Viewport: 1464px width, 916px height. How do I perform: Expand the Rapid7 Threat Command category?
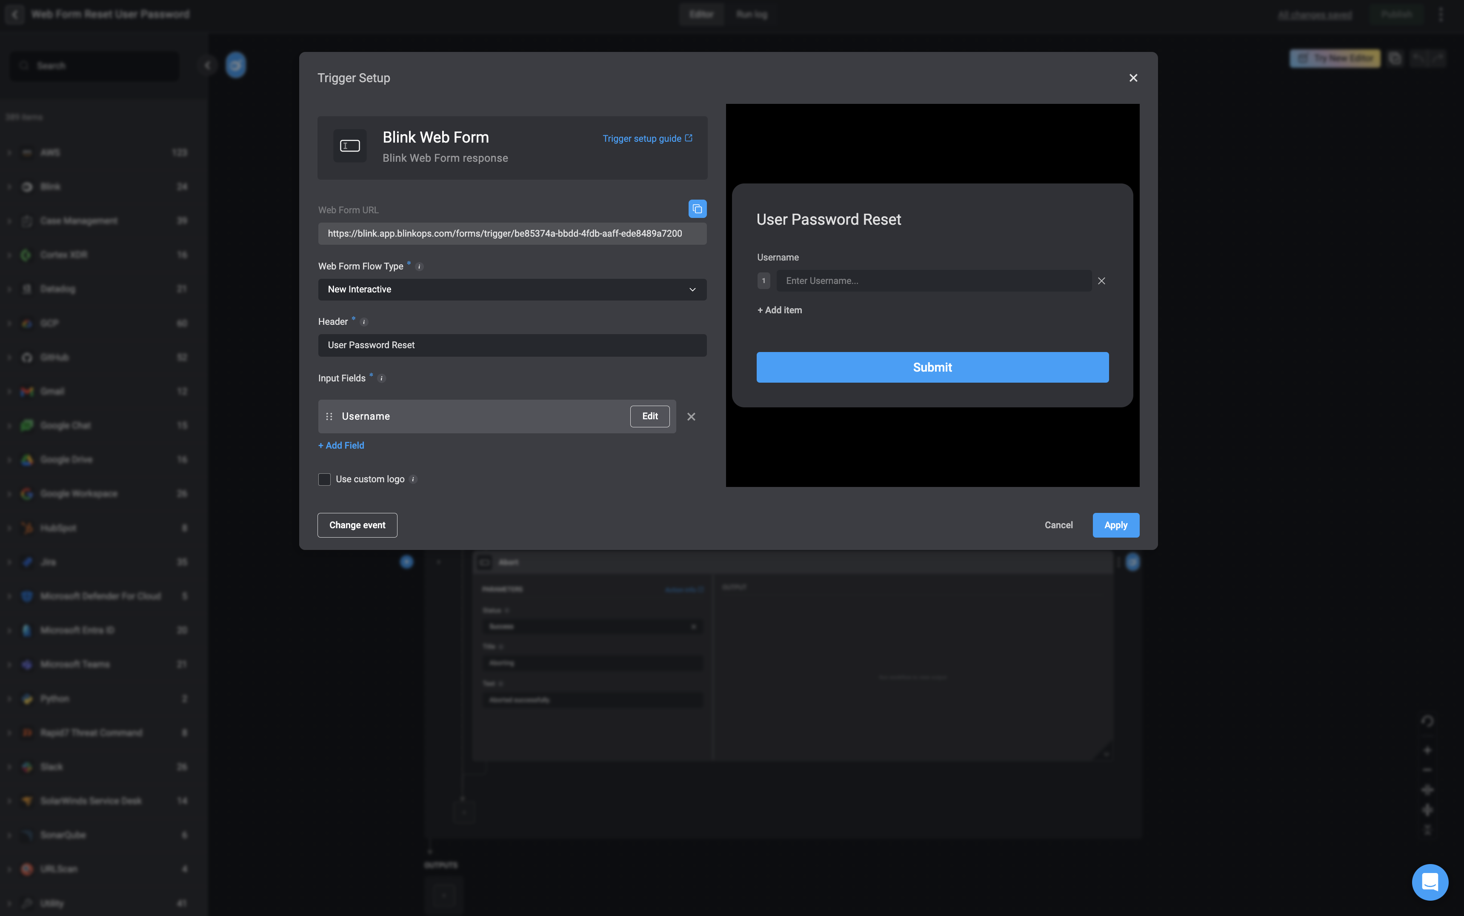click(x=10, y=733)
